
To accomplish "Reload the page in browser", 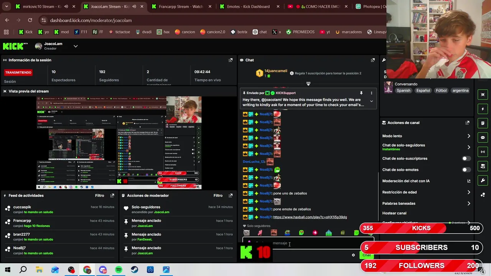I will click(30, 20).
